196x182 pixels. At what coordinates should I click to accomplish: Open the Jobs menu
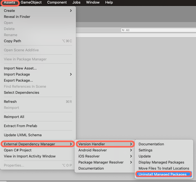pyautogui.click(x=76, y=2)
